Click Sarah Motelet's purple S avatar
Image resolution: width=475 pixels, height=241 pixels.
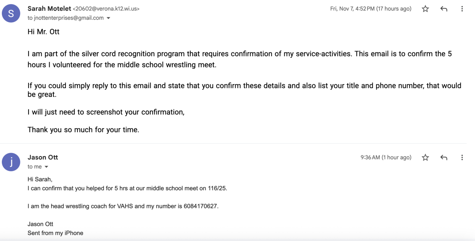click(x=11, y=14)
